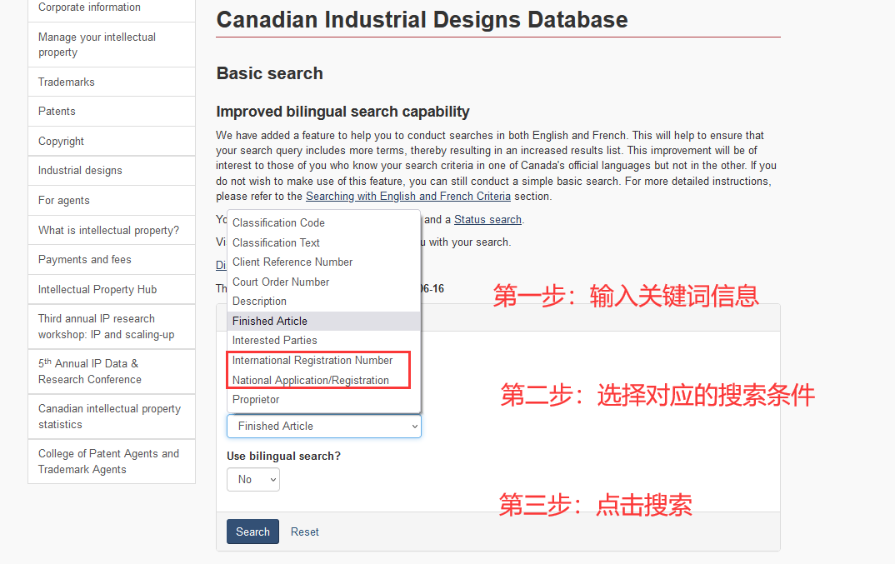Image resolution: width=895 pixels, height=564 pixels.
Task: Open College of Patent Agents and Trademark Agents
Action: coord(108,462)
